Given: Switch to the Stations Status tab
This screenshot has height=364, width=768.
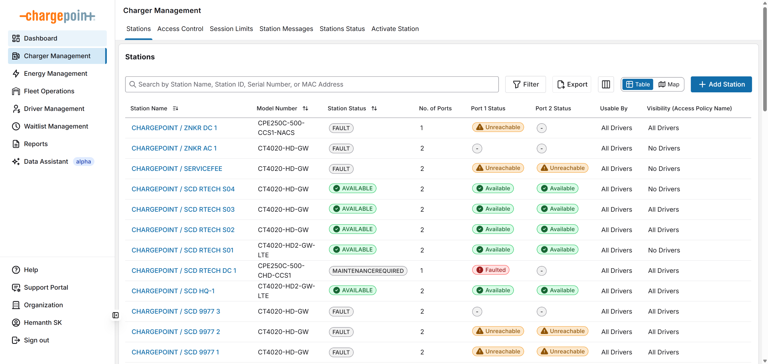Looking at the screenshot, I should coord(342,29).
